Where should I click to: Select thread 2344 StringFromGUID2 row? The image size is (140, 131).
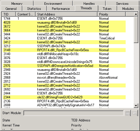(x=64, y=97)
